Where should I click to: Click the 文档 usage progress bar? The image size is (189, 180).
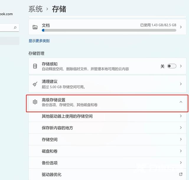pos(109,30)
